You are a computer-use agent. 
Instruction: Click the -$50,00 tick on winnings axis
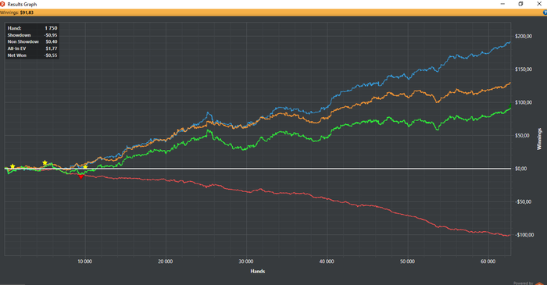[x=524, y=201]
